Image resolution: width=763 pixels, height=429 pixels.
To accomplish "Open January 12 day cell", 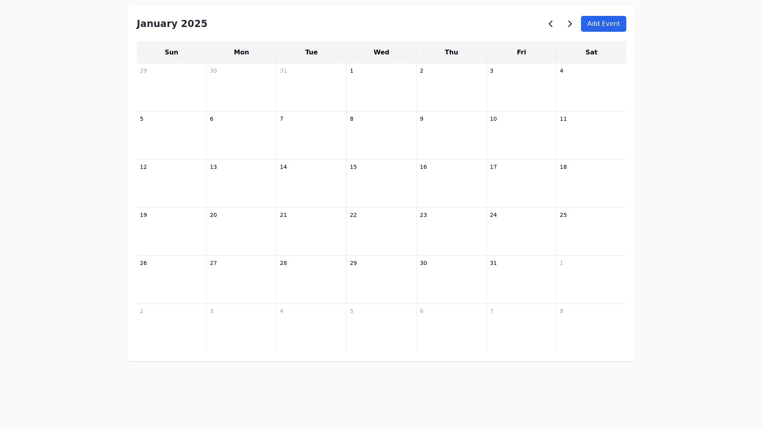I will point(171,184).
